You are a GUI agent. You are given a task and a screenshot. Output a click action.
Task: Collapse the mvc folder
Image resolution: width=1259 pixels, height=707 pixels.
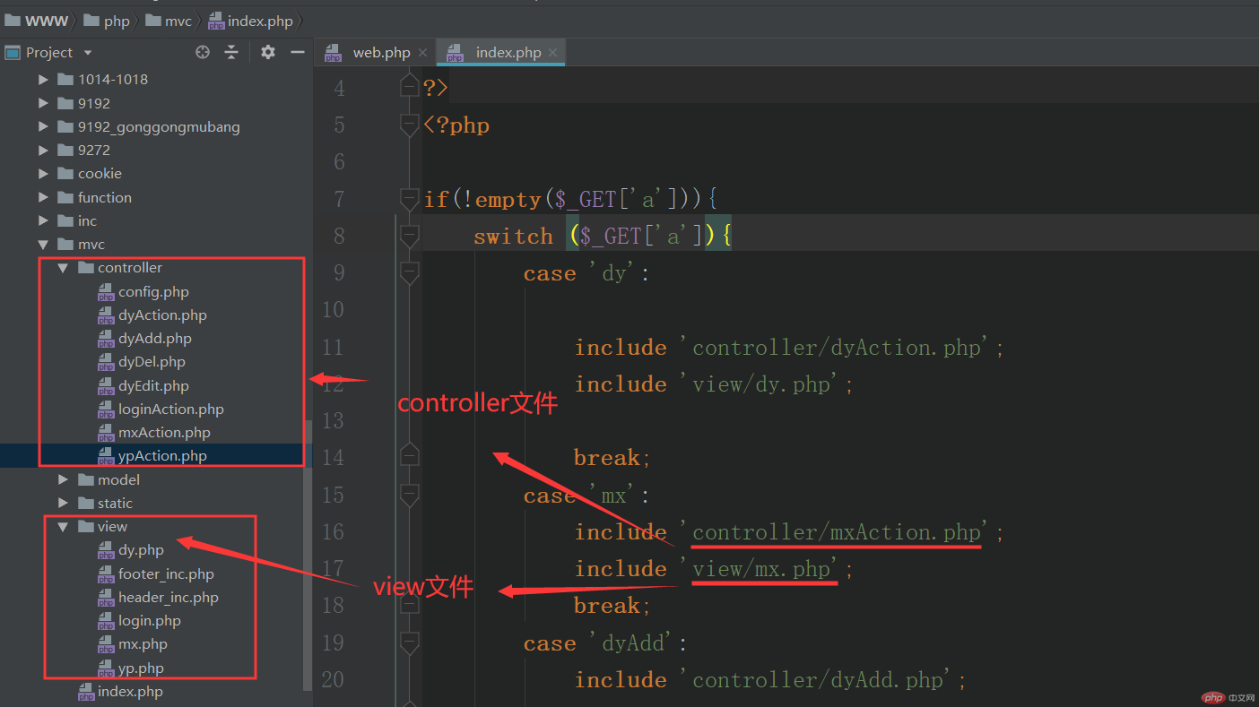43,245
